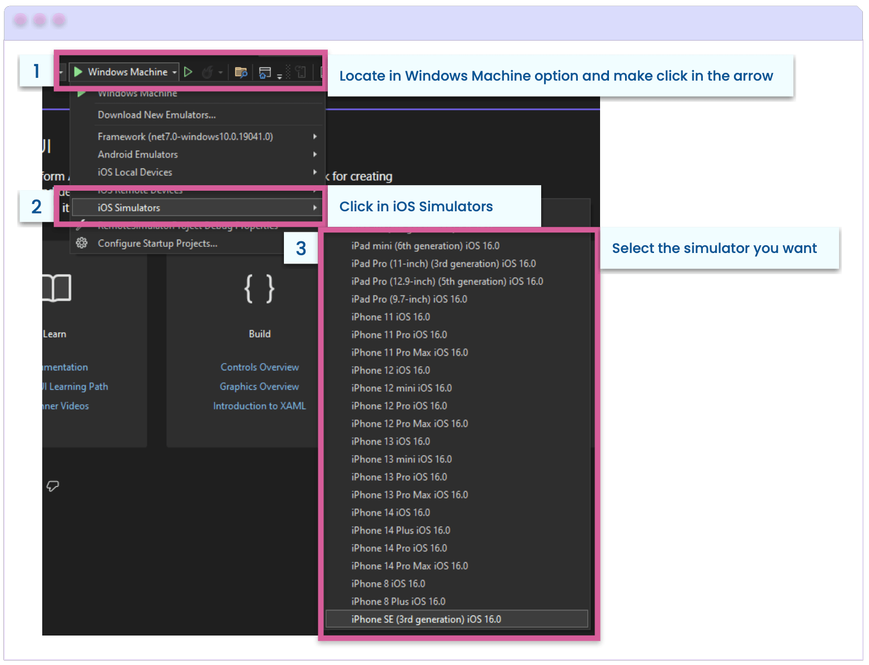
Task: Select iPhone SE (3rd generation) iOS 16.0
Action: 457,619
